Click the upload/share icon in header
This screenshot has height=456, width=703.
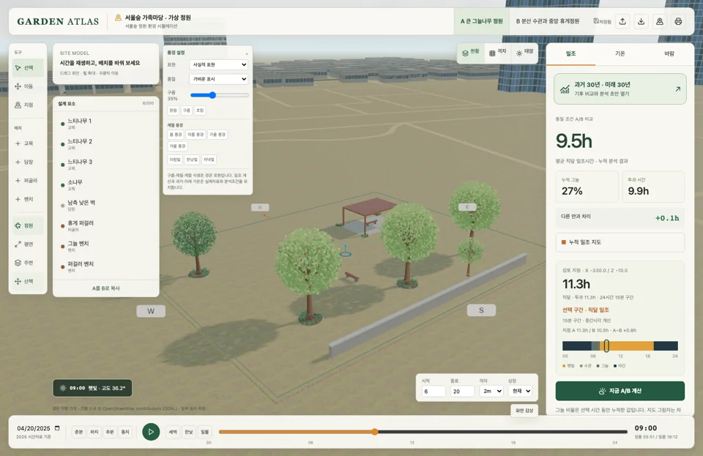[x=622, y=21]
